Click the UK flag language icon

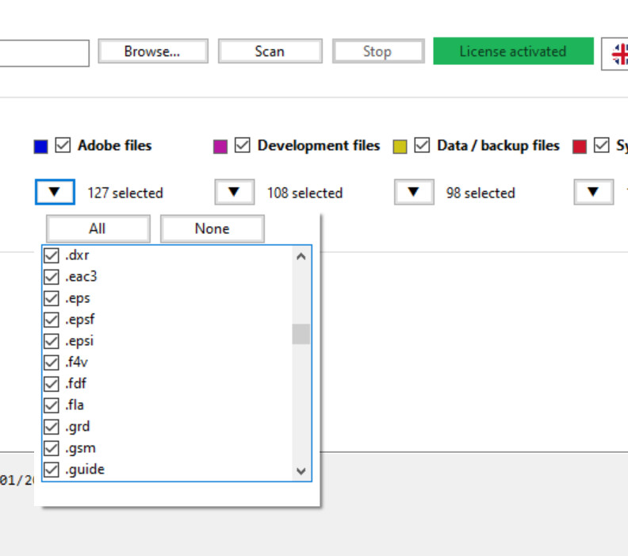point(618,53)
